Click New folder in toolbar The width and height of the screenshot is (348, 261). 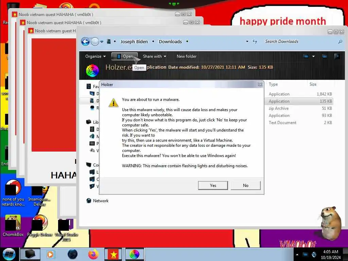tap(187, 56)
